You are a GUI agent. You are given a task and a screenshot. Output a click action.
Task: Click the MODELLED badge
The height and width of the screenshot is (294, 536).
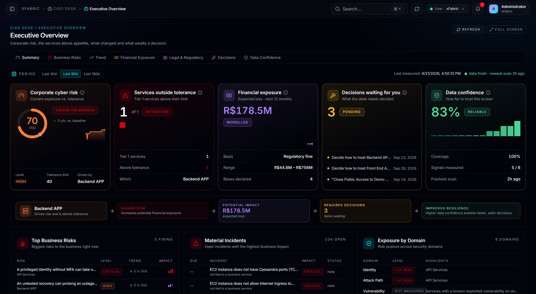pos(238,122)
